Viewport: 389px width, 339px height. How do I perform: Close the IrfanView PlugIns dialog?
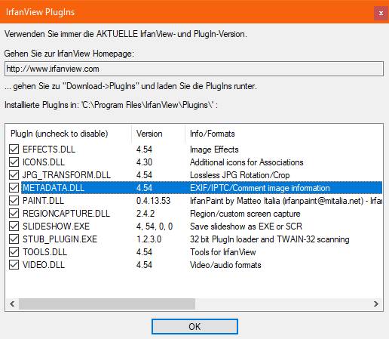click(381, 13)
